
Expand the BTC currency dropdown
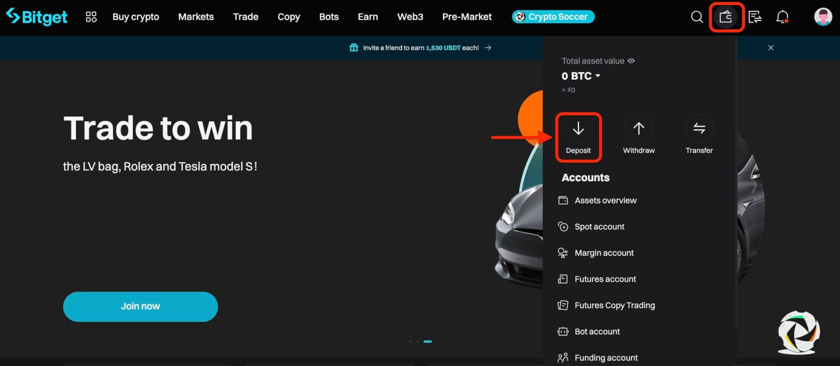tap(597, 76)
